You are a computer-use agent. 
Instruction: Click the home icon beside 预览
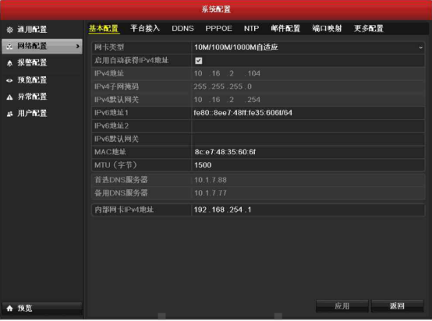(x=9, y=308)
